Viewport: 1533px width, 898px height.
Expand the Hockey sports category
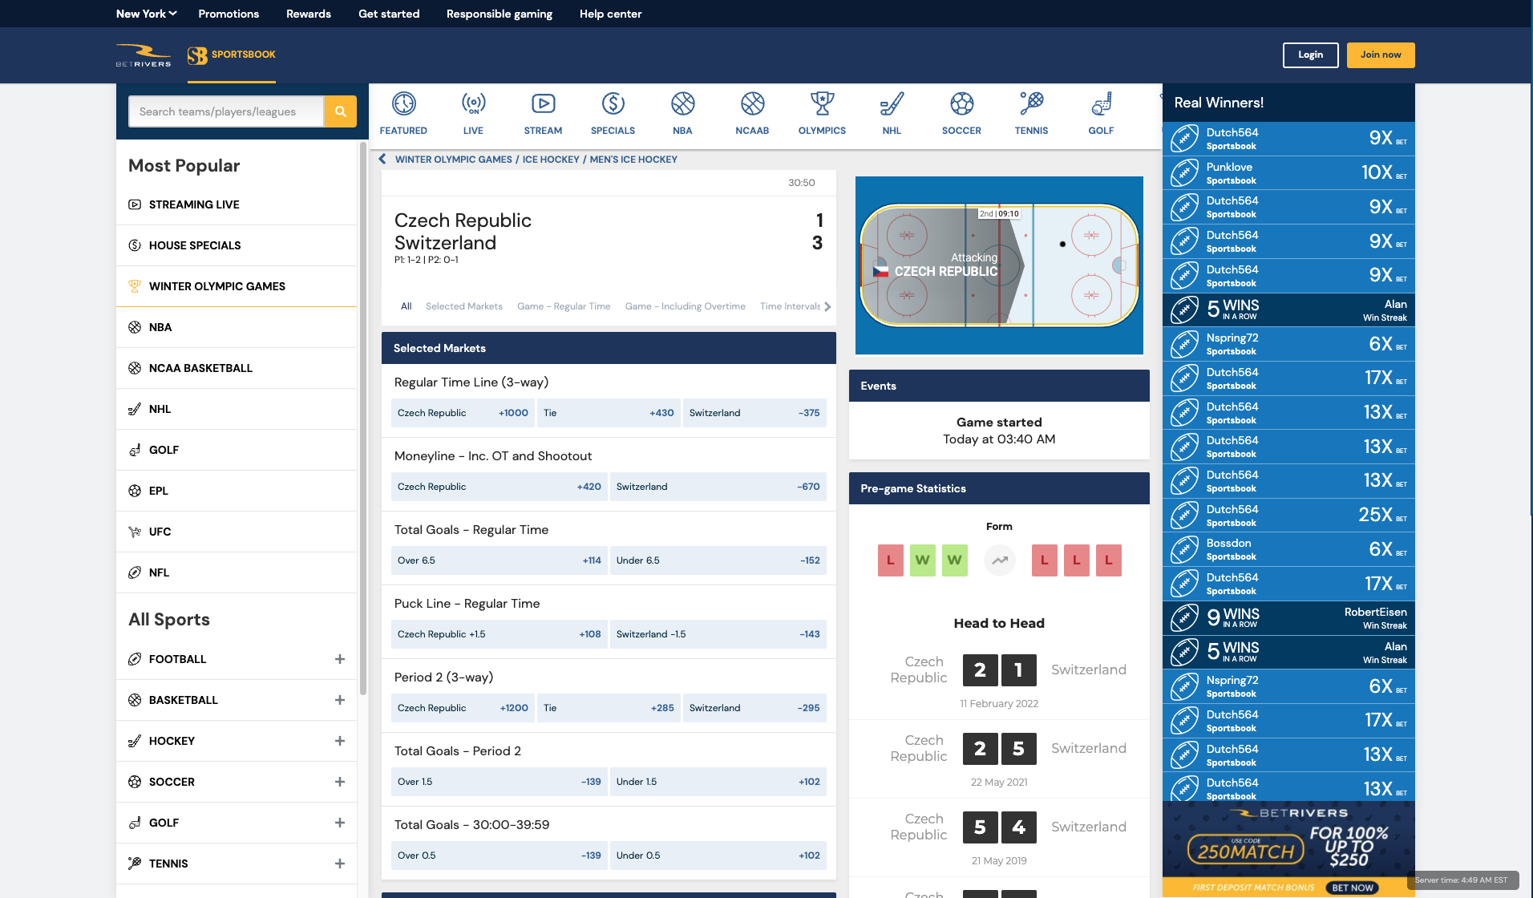tap(340, 741)
